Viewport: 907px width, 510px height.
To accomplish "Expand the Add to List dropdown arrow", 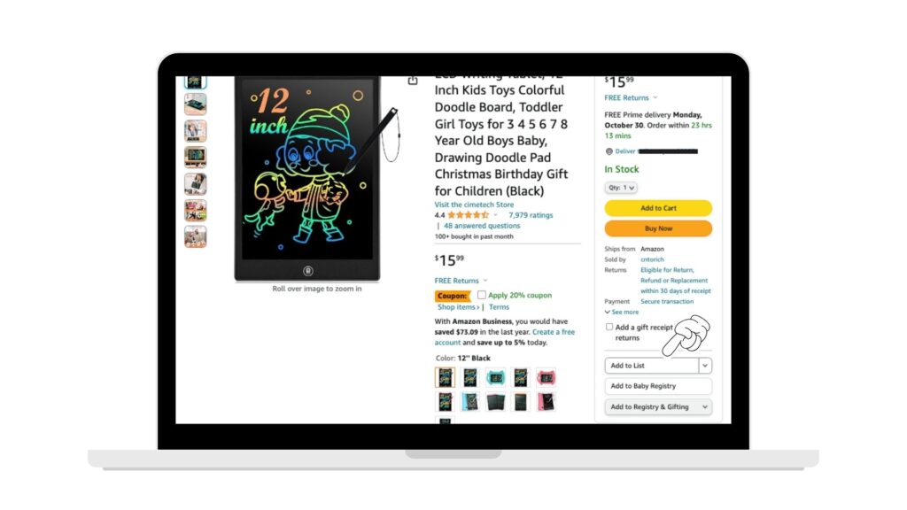I will (705, 366).
